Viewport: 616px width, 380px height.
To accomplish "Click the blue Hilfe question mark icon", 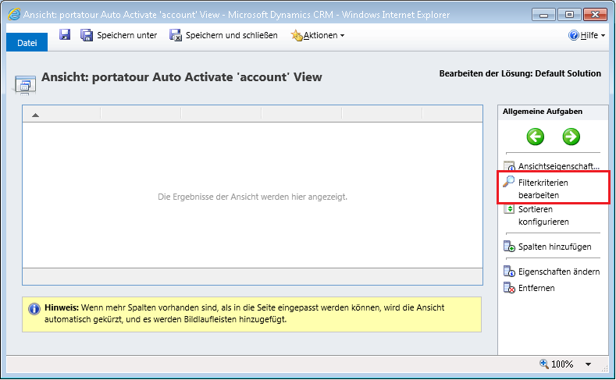I will point(574,35).
